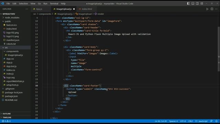Open the .gitignore file
Image resolution: width=220 pixels, height=124 pixels.
[x=15, y=89]
